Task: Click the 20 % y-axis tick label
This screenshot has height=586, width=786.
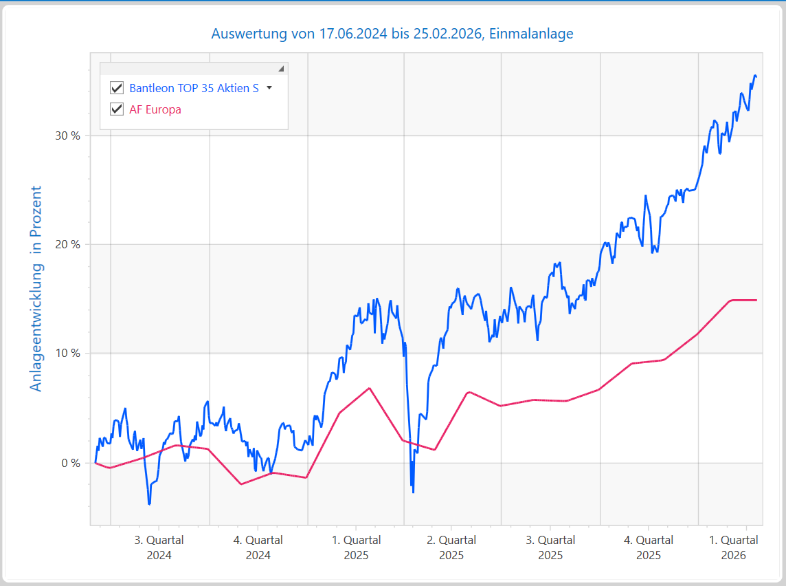Action: 68,245
